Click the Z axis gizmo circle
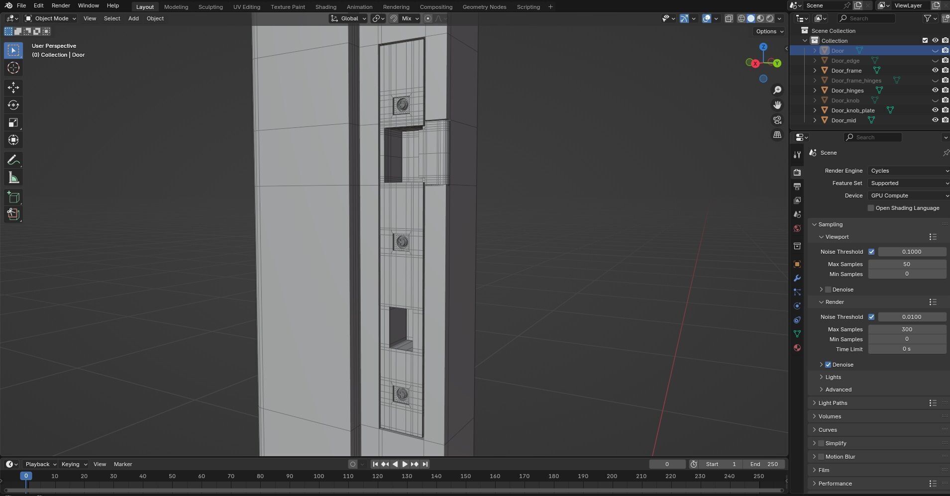The height and width of the screenshot is (496, 950). tap(763, 47)
